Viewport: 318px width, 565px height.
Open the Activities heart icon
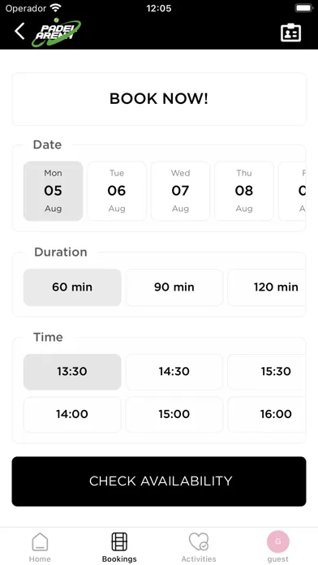click(199, 541)
